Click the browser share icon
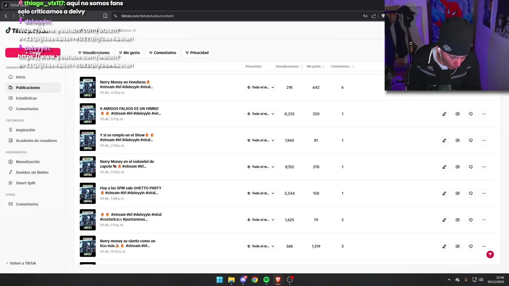The width and height of the screenshot is (509, 286). (374, 16)
